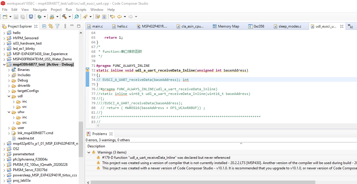
Task: Go to last edit location arrow
Action: click(x=112, y=17)
